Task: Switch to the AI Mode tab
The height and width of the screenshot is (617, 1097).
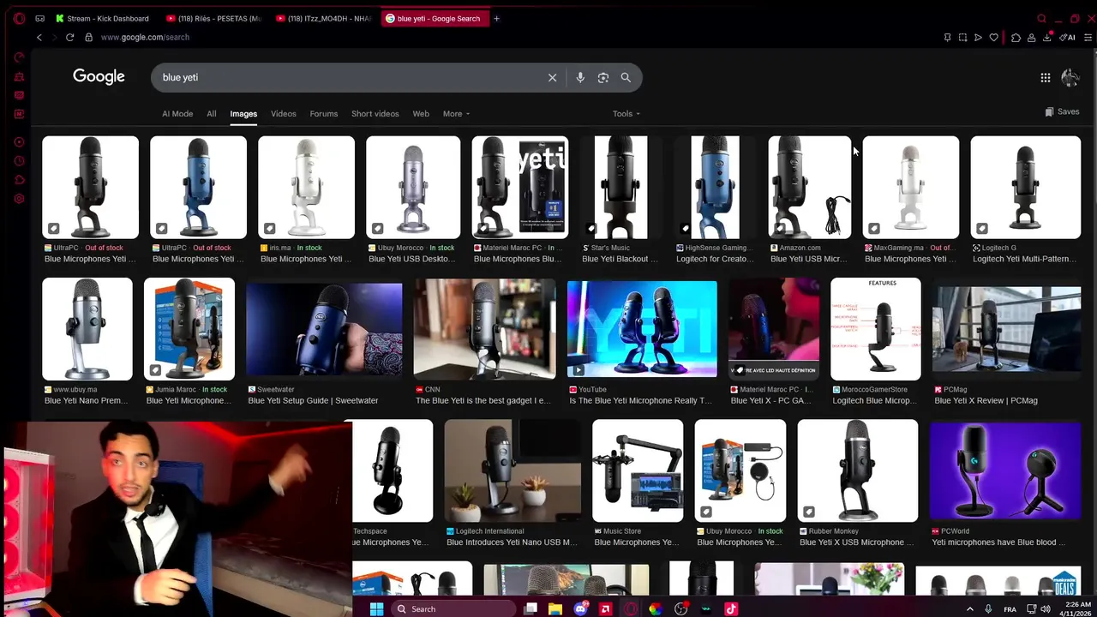Action: tap(177, 114)
